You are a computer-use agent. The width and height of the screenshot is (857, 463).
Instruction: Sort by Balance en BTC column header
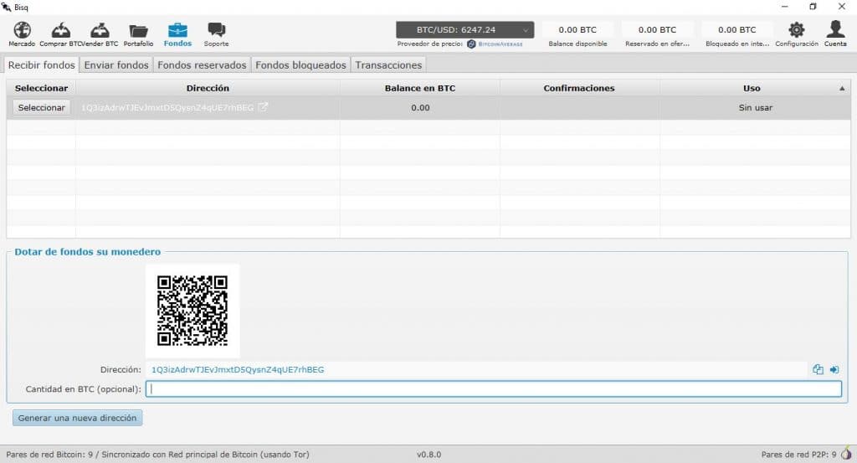click(x=420, y=88)
